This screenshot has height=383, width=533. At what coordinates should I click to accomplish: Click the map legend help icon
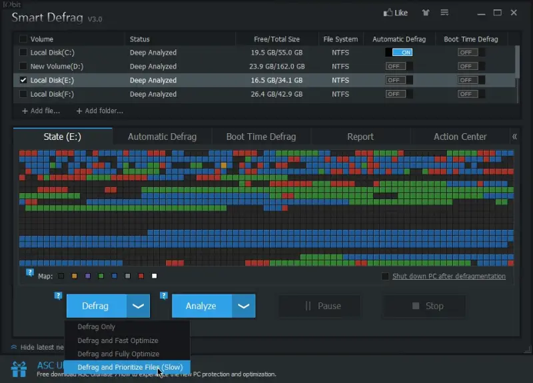pyautogui.click(x=30, y=272)
